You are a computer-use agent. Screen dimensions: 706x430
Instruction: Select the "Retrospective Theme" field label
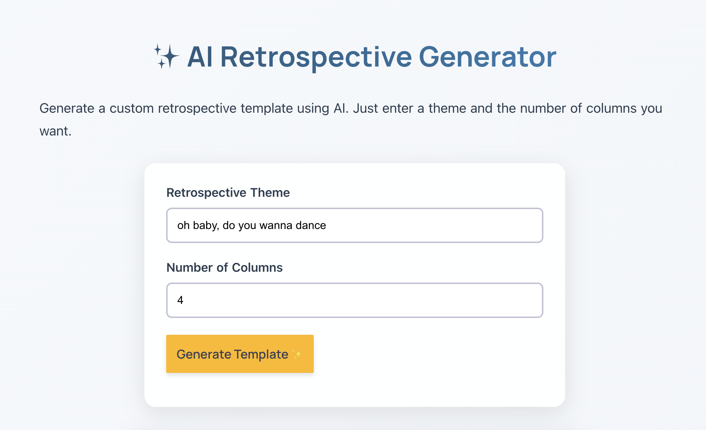228,193
